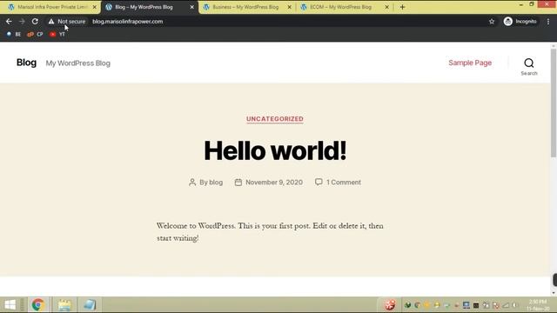Click the Not secure warning indicator

[x=67, y=22]
